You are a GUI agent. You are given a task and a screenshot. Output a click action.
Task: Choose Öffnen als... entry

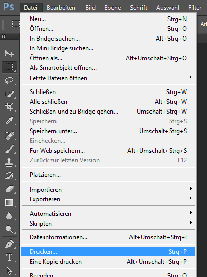[x=108, y=58]
